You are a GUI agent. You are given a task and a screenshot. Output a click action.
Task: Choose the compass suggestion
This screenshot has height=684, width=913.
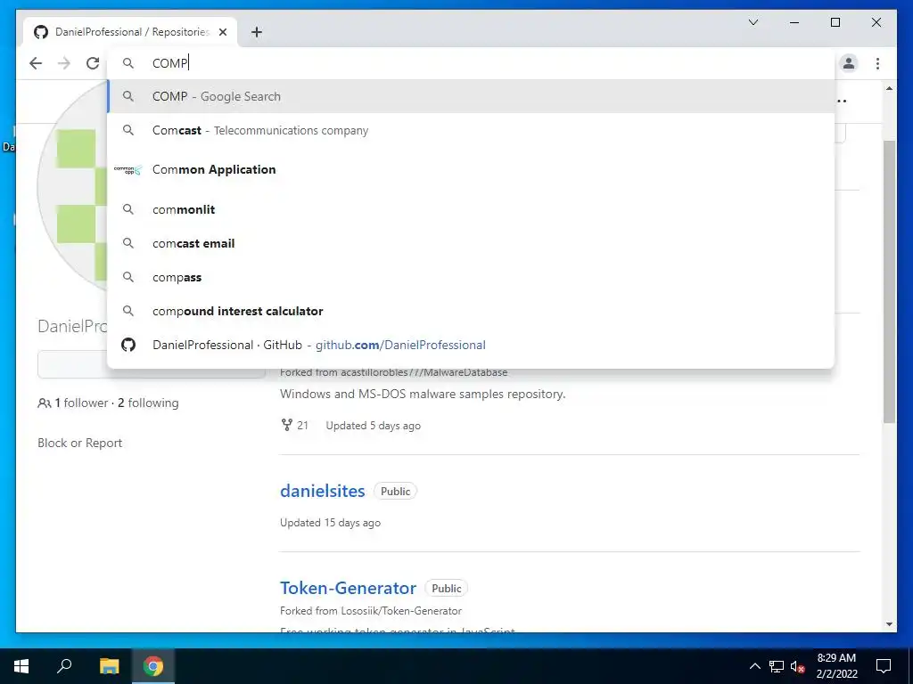tap(471, 277)
